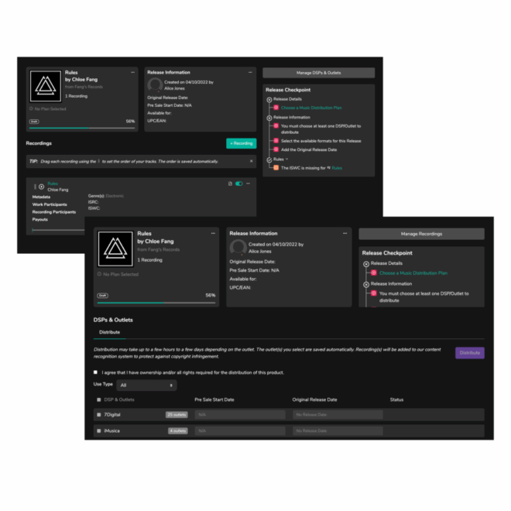The image size is (511, 511).
Task: Open the document icon on the Rules recording row
Action: click(230, 183)
